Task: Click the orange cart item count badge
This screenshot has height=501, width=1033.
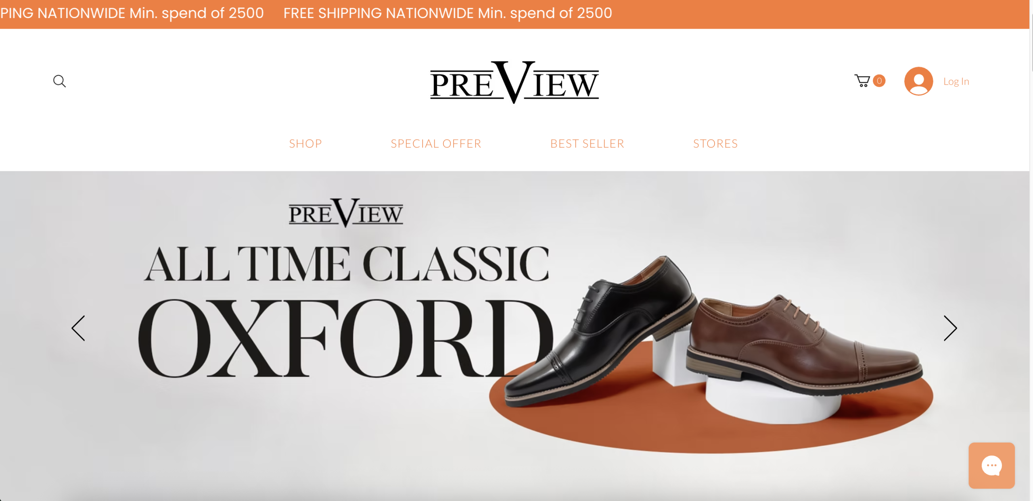Action: coord(879,81)
